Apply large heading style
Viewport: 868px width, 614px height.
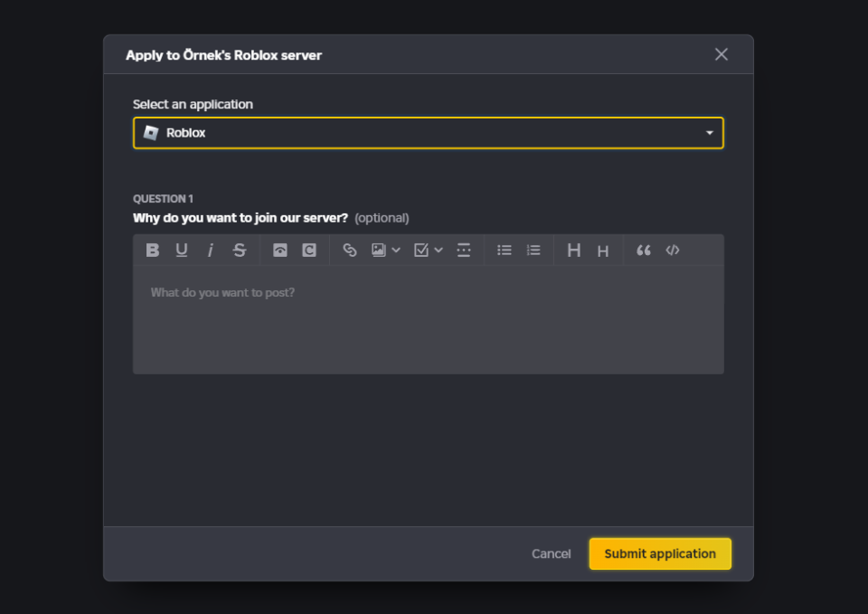[x=574, y=250]
